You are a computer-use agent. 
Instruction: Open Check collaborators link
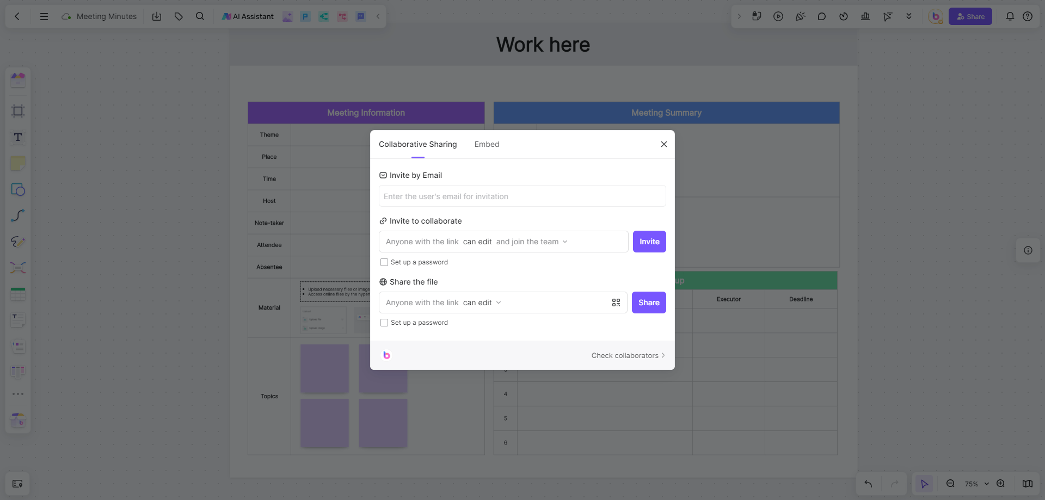tap(628, 355)
